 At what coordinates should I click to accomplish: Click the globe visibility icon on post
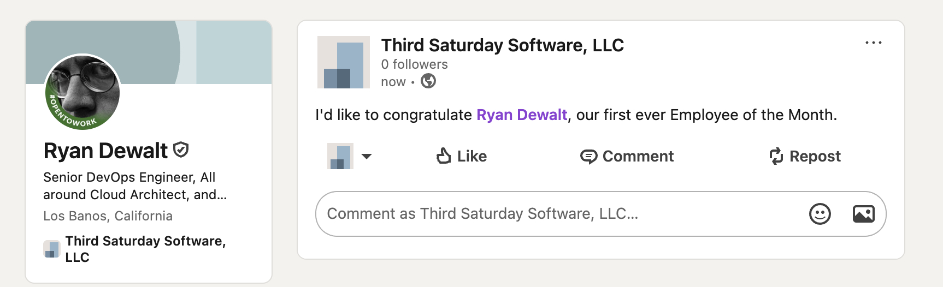tap(428, 81)
